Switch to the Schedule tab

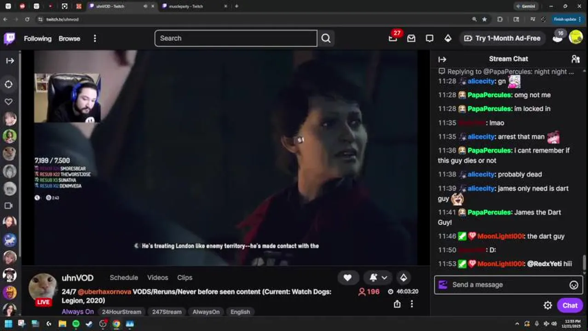point(124,278)
